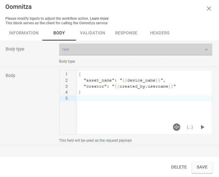Image resolution: width=219 pixels, height=177 pixels.
Task: Click the empty highlighted line 5 in editor
Action: (143, 98)
